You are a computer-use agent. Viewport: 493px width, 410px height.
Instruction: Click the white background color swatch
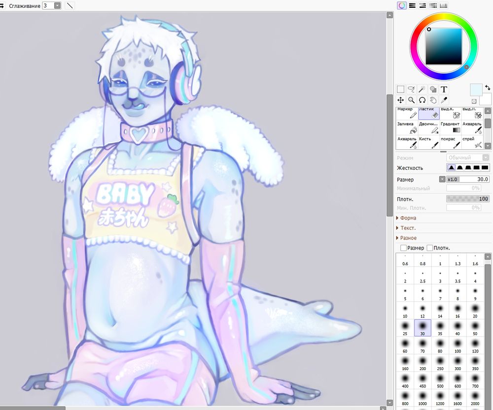(x=486, y=99)
